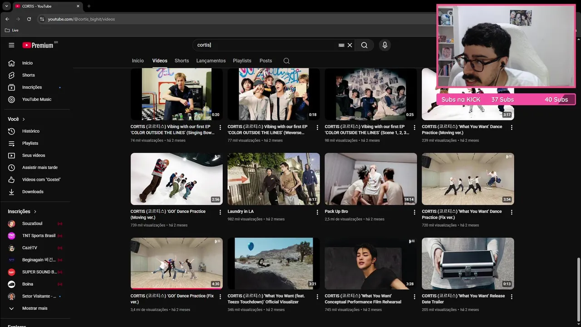Close the CORTIS - YouTube browser tab
The image size is (581, 327).
78,6
